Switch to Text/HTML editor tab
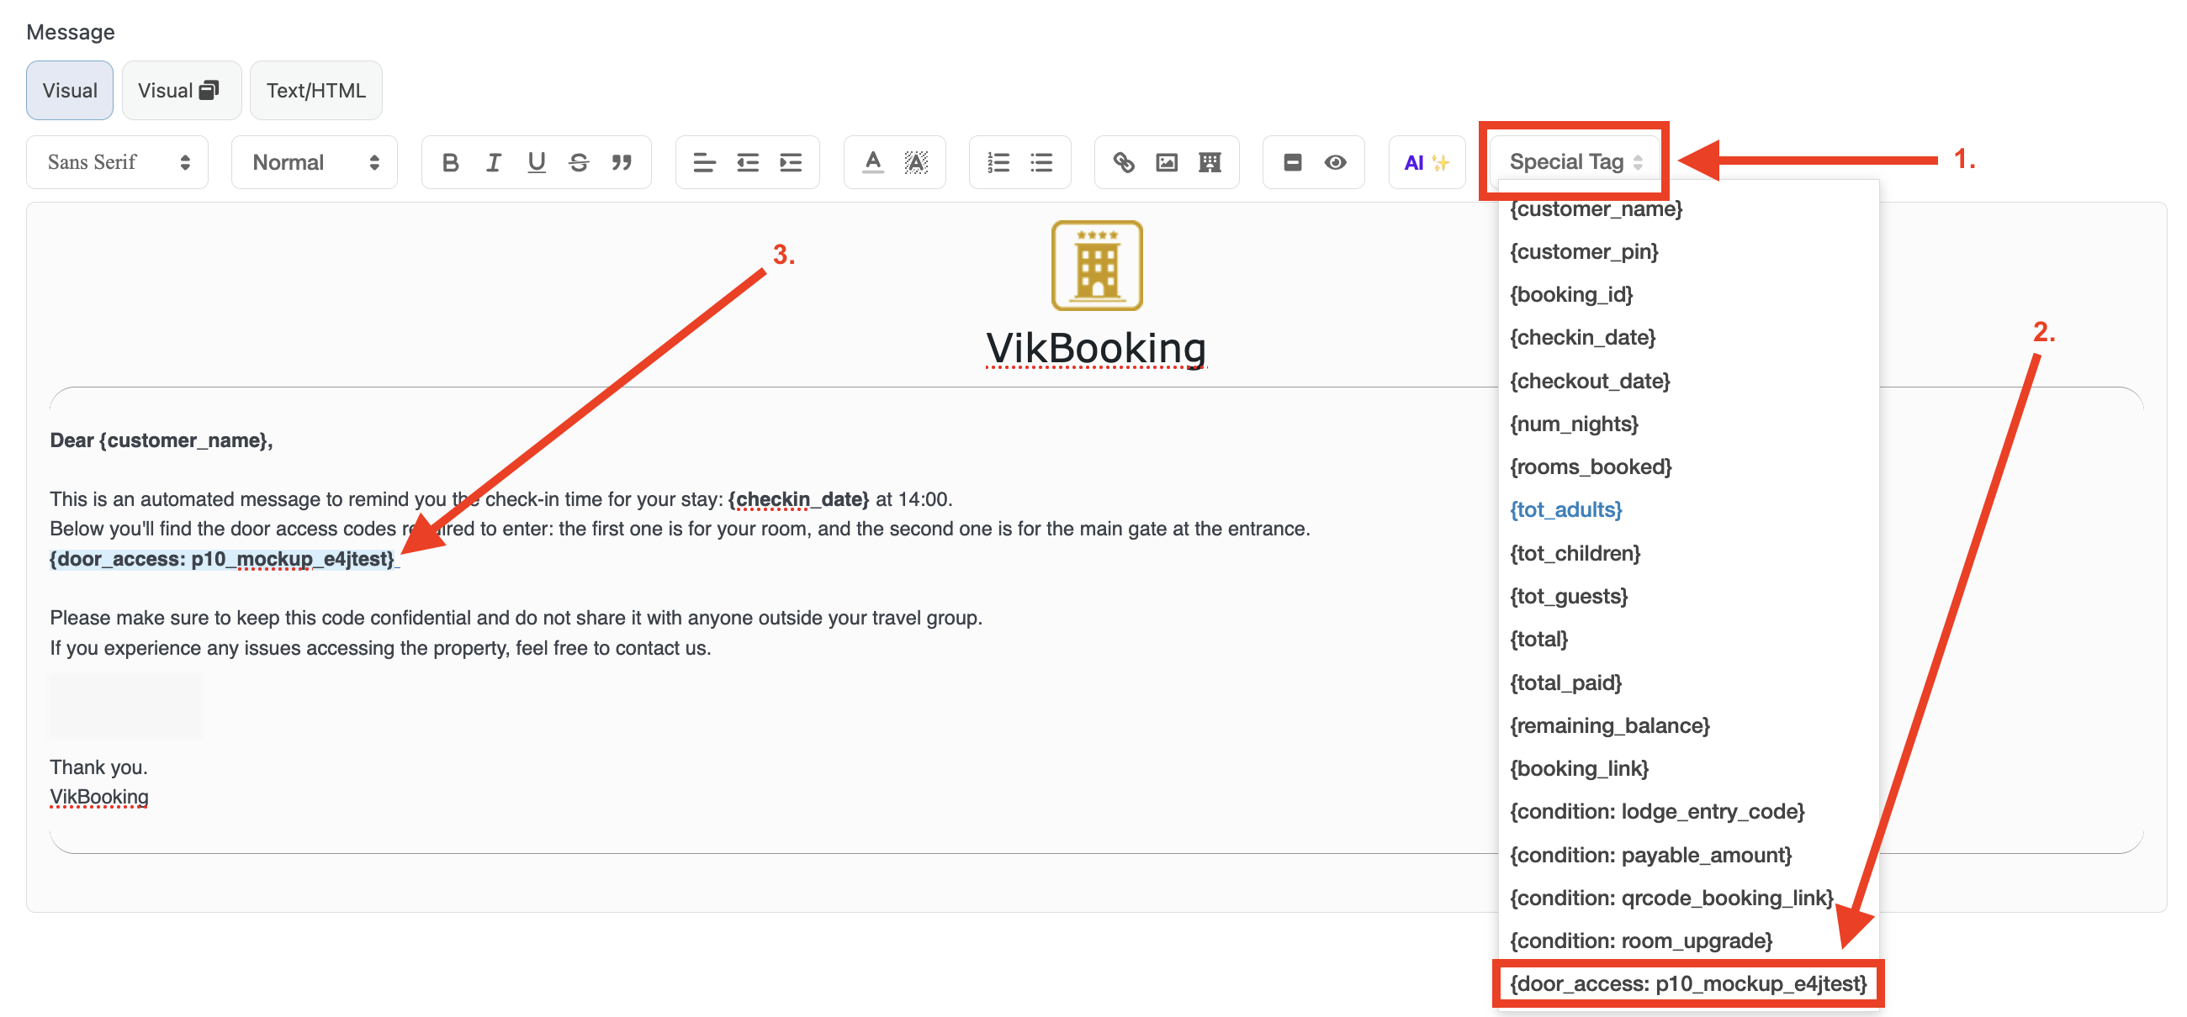Viewport: 2187px width, 1017px height. coord(315,90)
